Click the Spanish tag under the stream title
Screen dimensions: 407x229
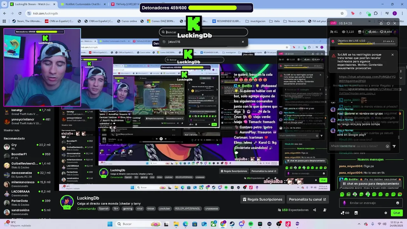(x=104, y=209)
